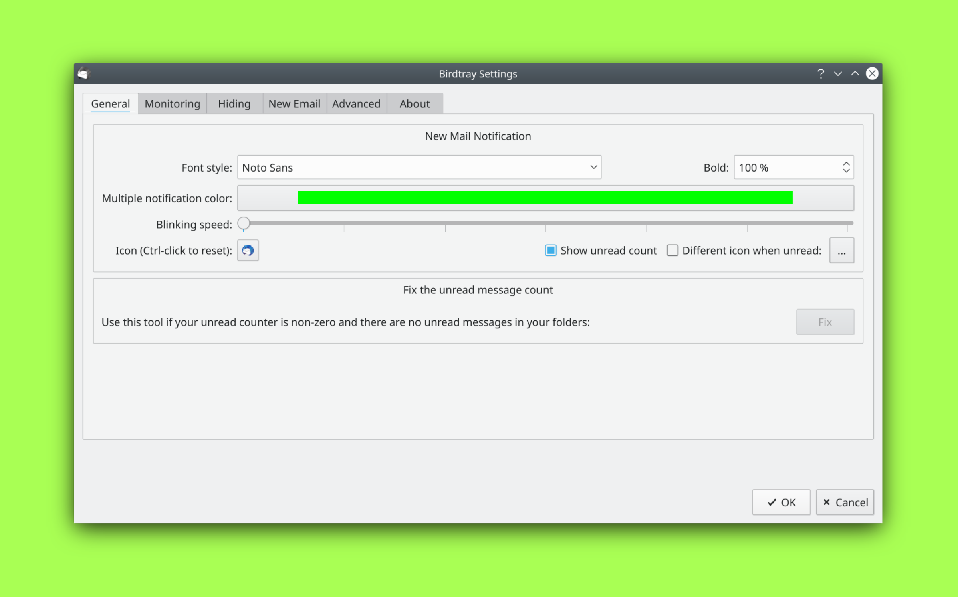Go to the New Email tab
The width and height of the screenshot is (958, 597).
click(294, 103)
